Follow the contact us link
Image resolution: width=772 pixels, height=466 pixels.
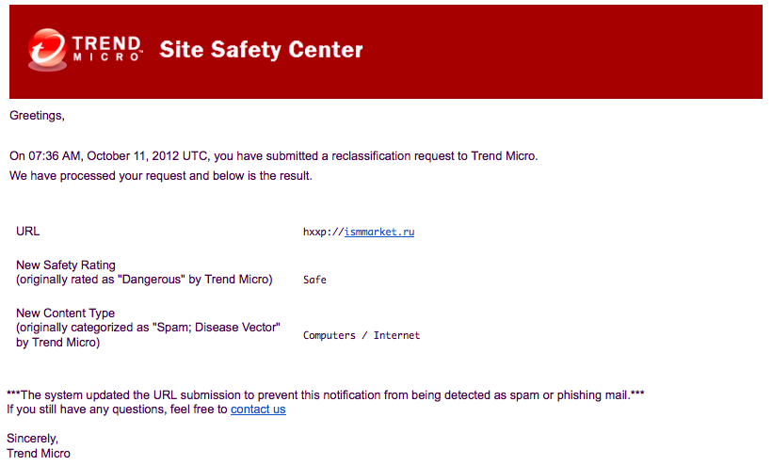click(x=258, y=410)
